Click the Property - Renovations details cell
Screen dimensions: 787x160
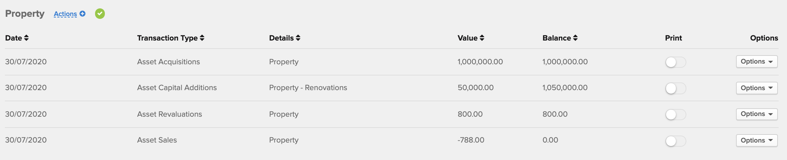pyautogui.click(x=308, y=88)
